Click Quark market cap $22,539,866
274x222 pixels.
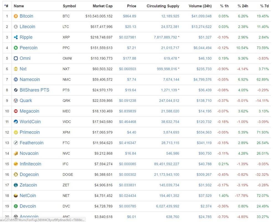(x=103, y=100)
